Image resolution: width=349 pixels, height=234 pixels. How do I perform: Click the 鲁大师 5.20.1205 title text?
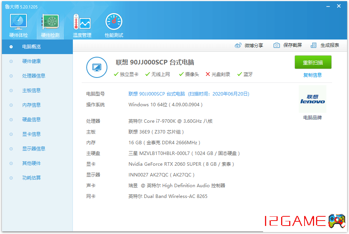coord(21,7)
